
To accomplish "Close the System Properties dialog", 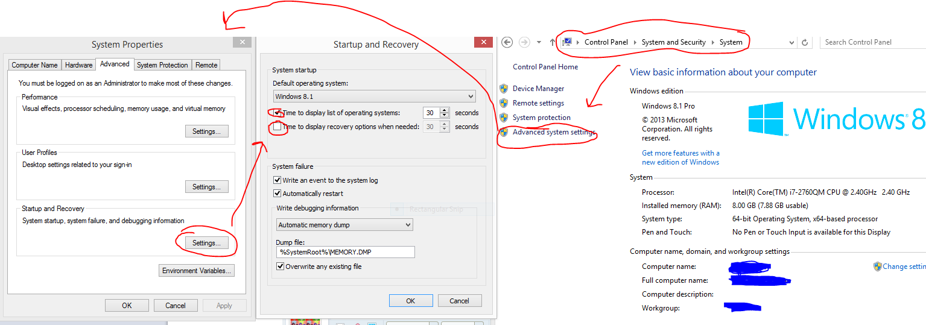I will click(x=242, y=42).
